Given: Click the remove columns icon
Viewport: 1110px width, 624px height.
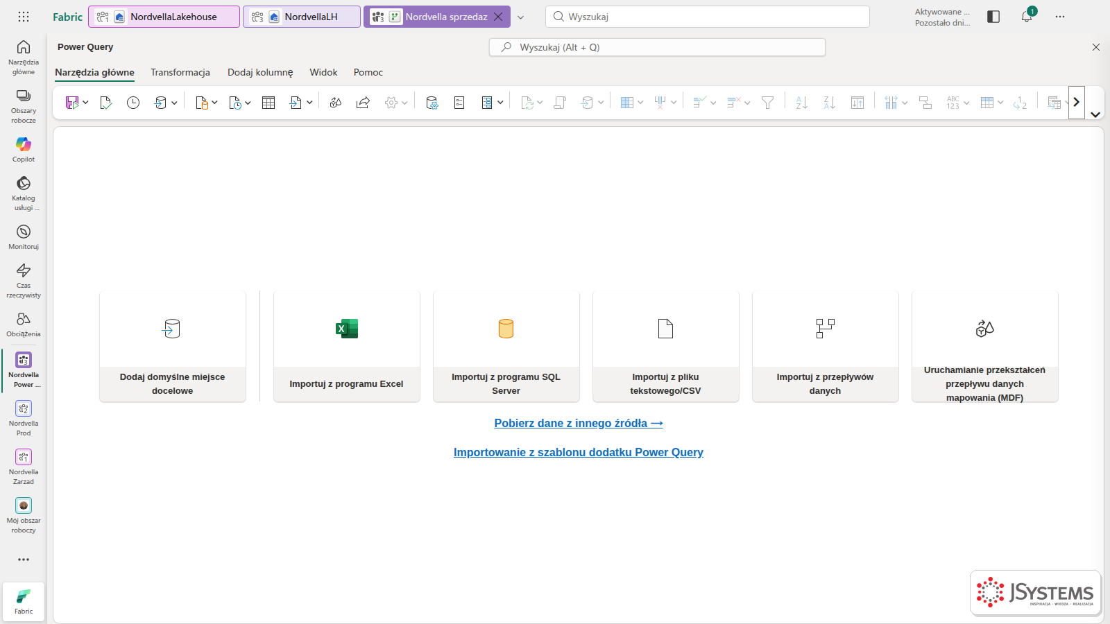Looking at the screenshot, I should point(660,103).
